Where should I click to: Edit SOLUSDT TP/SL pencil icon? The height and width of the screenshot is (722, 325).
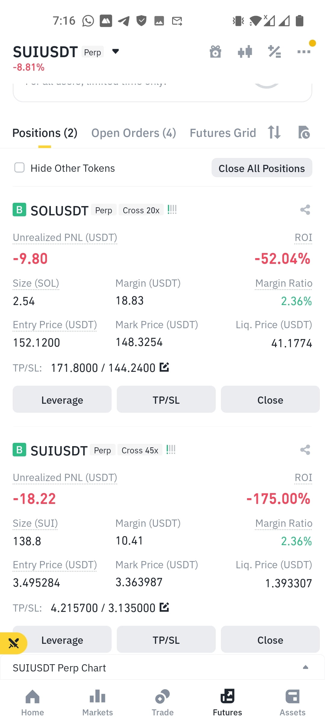[x=164, y=367]
